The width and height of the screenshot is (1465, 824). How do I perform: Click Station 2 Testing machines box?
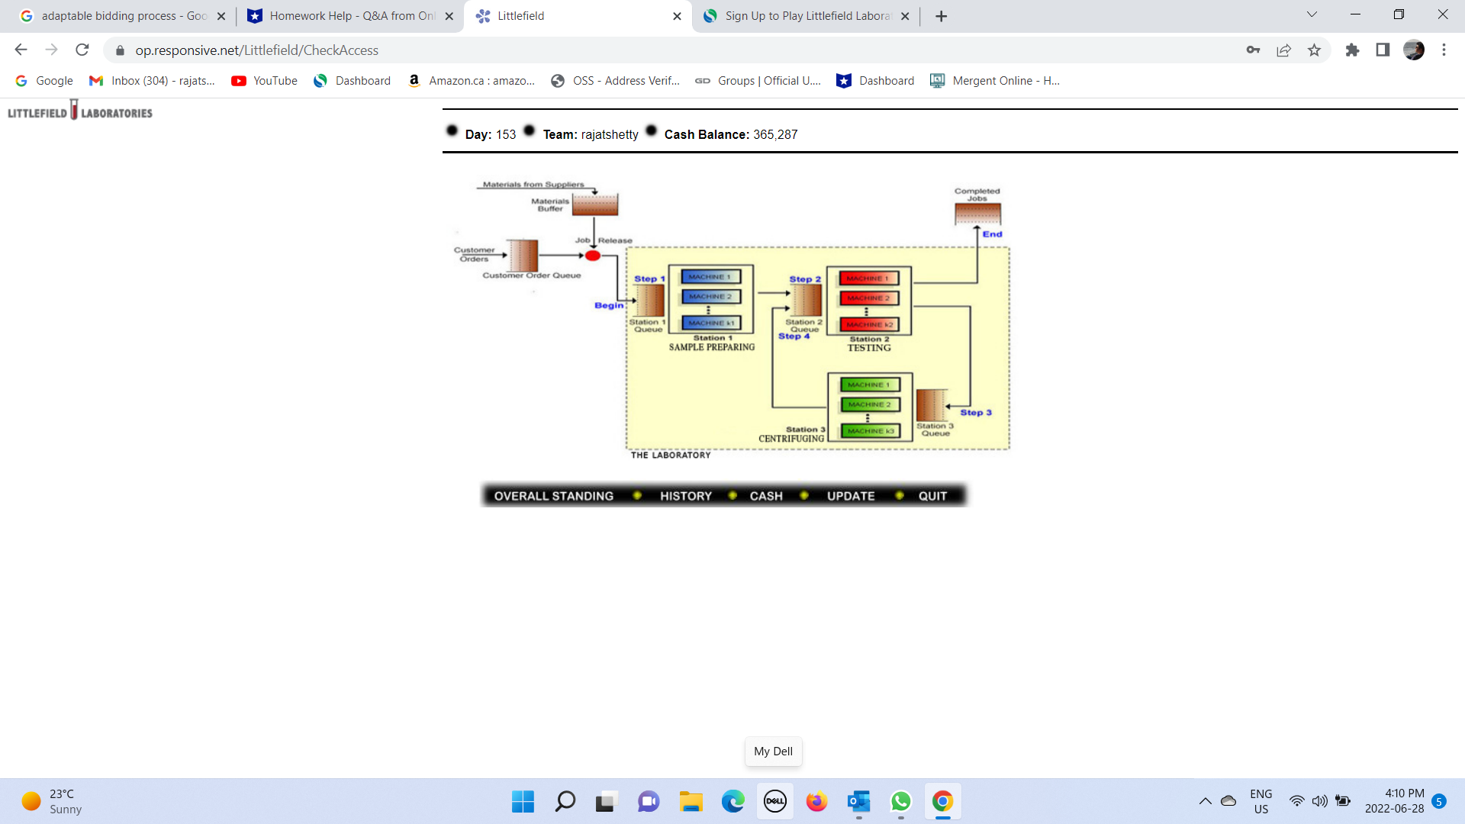click(x=869, y=301)
